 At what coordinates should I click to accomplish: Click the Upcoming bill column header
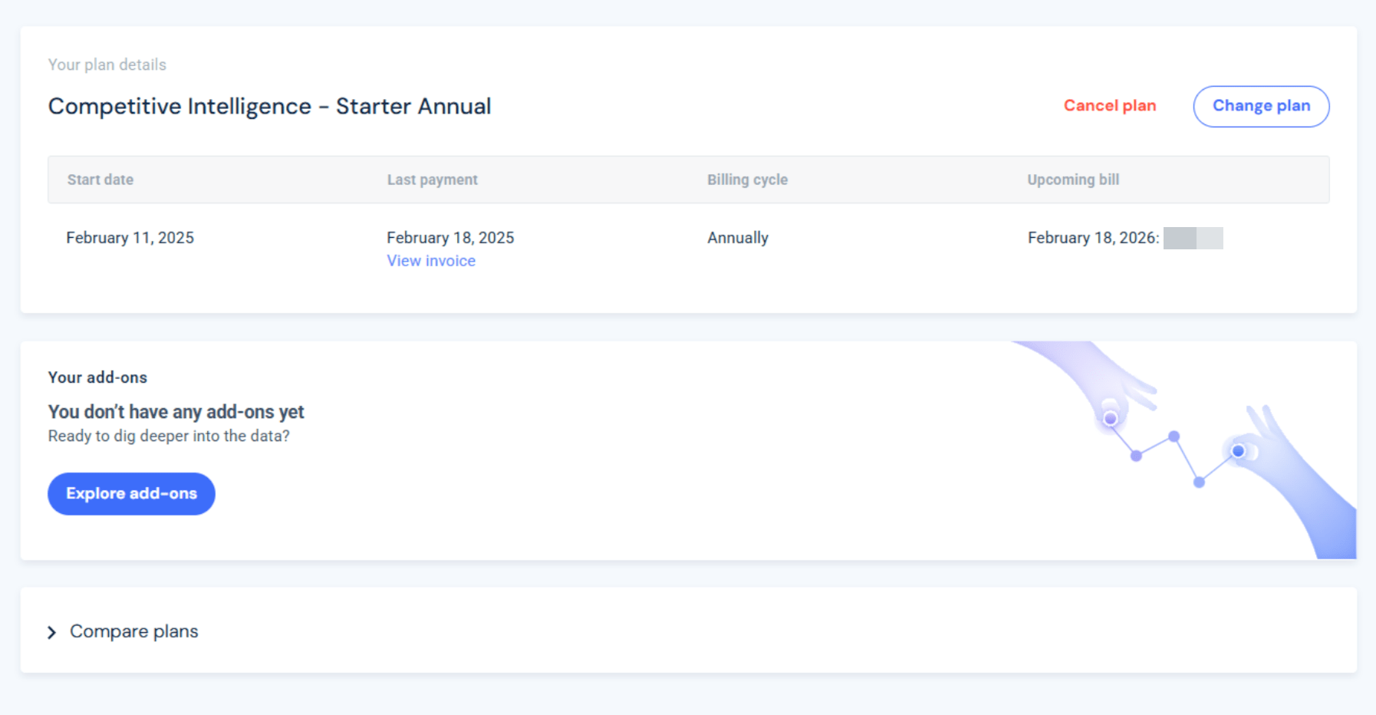coord(1073,180)
